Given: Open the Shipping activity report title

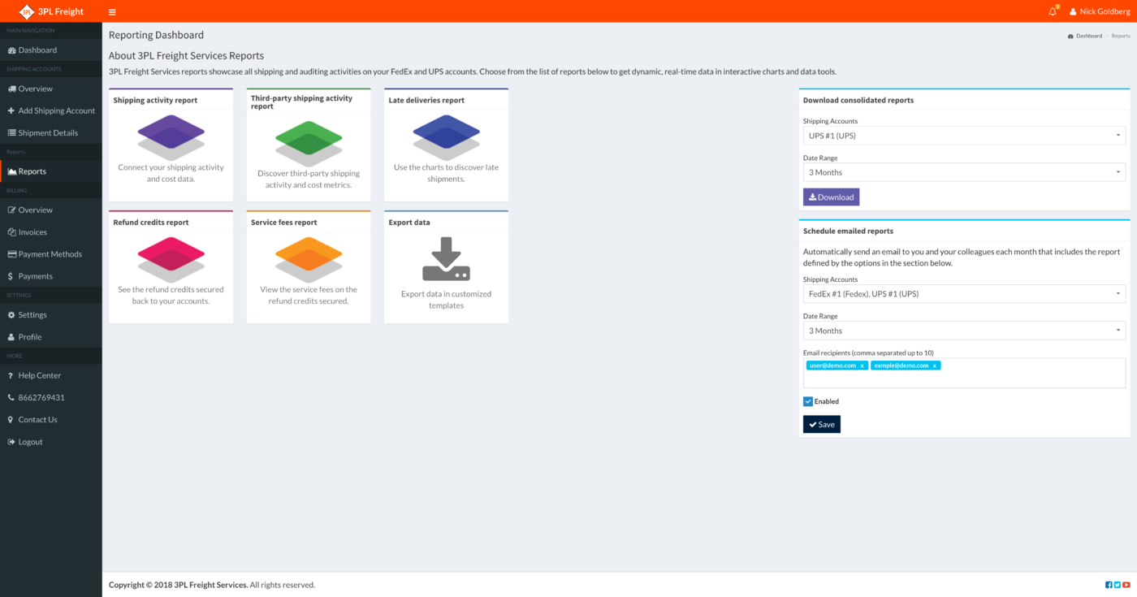Looking at the screenshot, I should (155, 101).
